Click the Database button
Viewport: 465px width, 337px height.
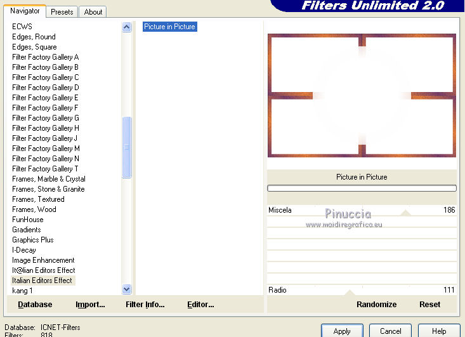(35, 305)
